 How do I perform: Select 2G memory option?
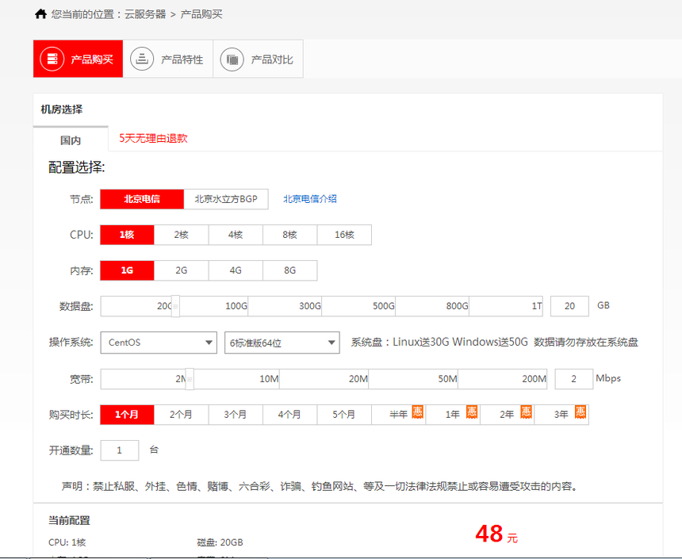point(182,270)
